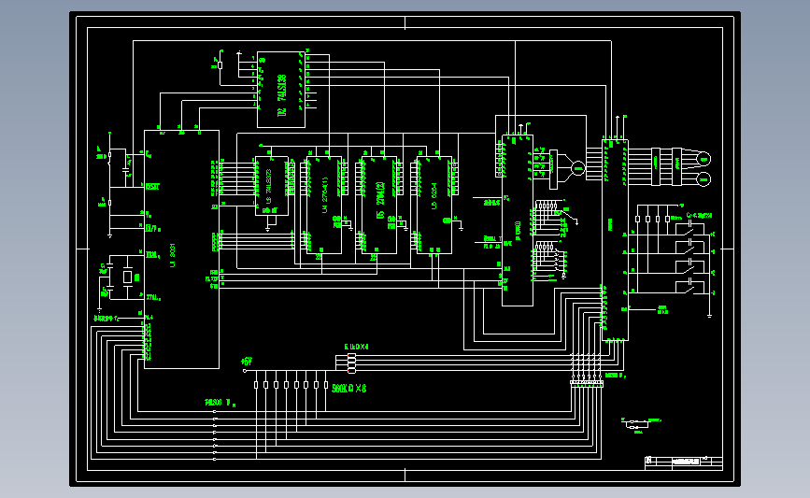Select the U6 6264 RAM chip label
This screenshot has height=498, width=810.
(434, 195)
